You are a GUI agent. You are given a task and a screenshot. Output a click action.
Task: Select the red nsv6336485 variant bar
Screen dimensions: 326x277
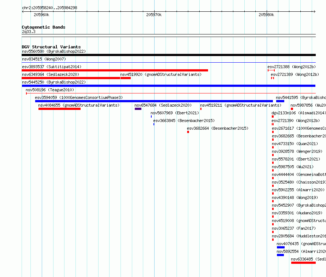click(304, 263)
